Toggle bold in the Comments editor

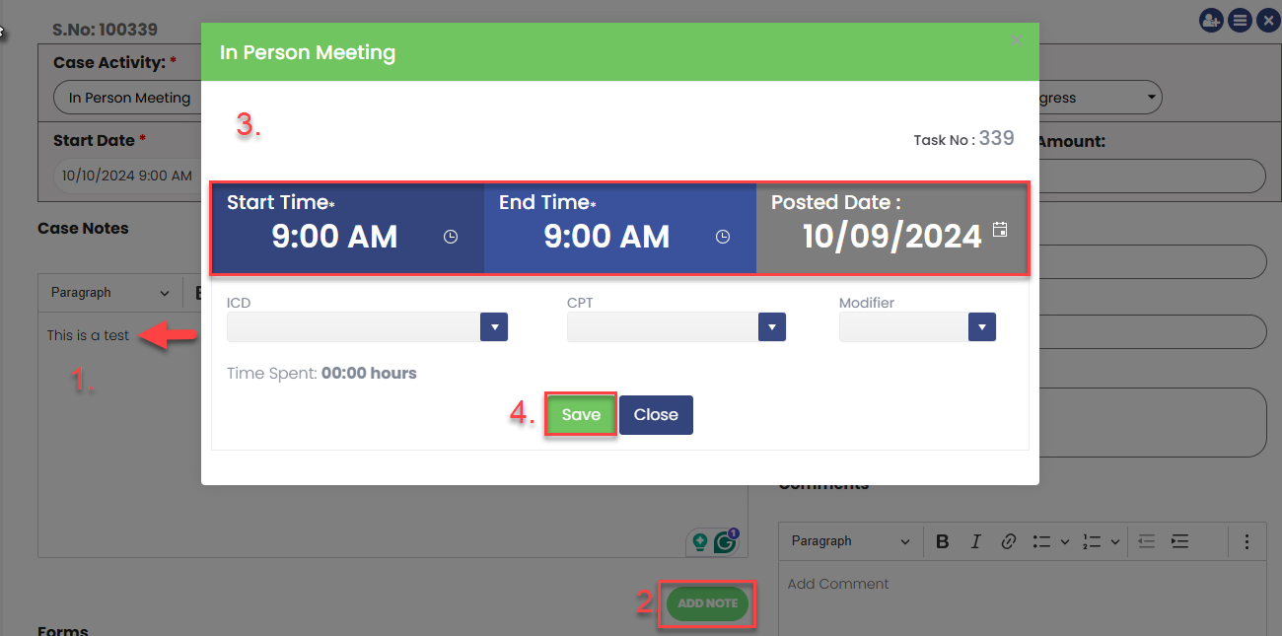click(x=943, y=541)
